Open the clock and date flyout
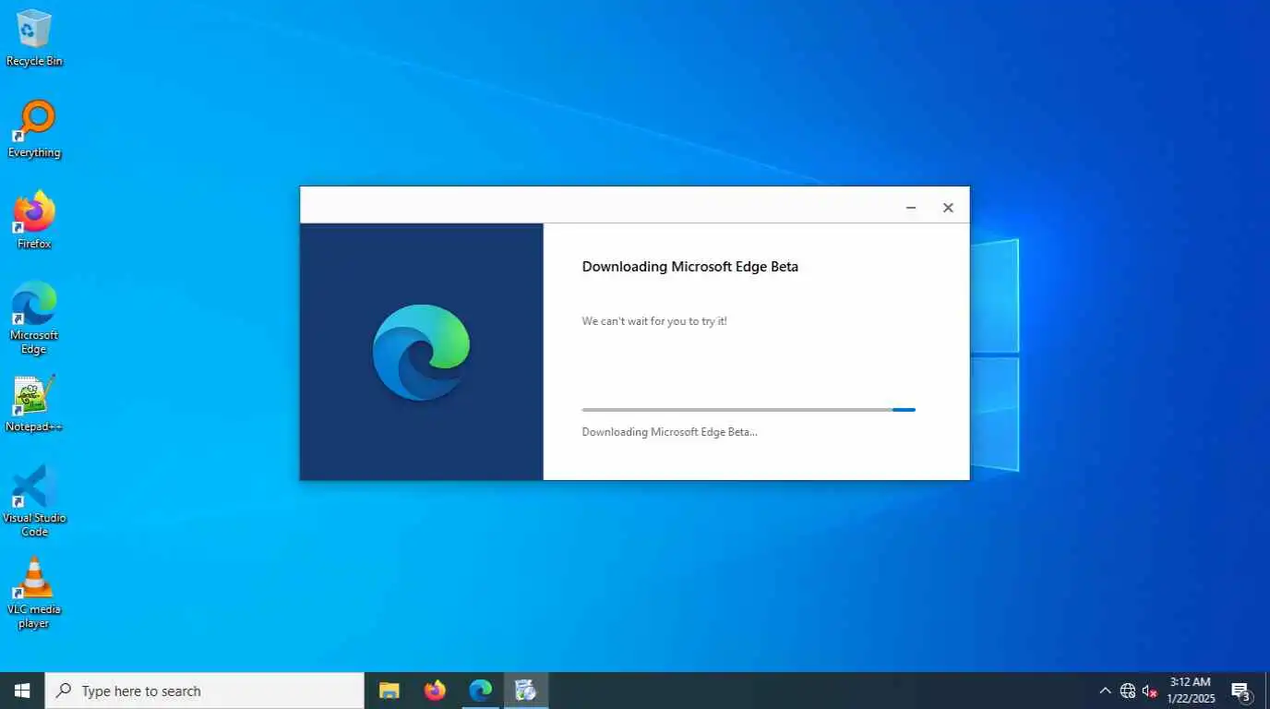Screen dimensions: 1270x709 click(1191, 691)
